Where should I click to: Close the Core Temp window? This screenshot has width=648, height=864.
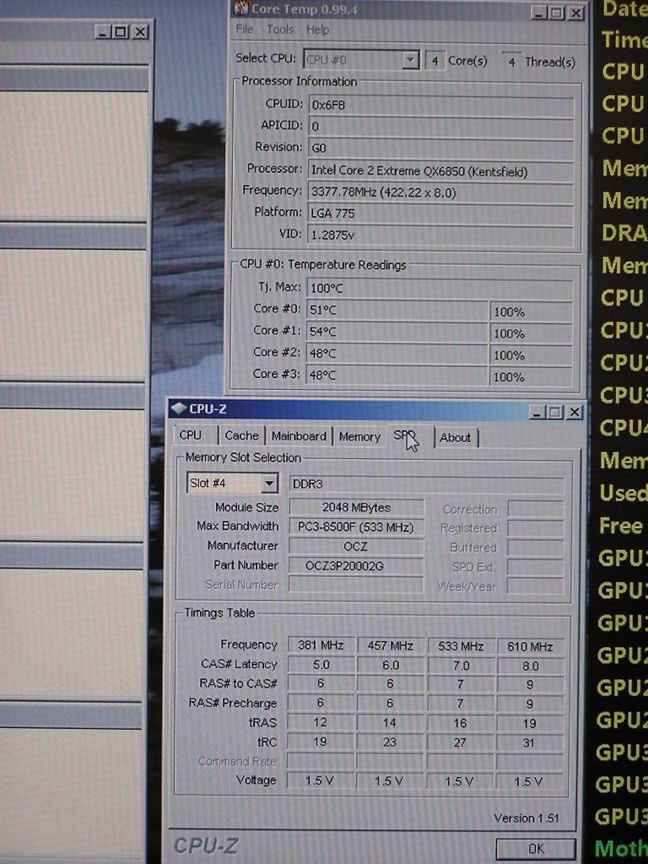pyautogui.click(x=575, y=13)
